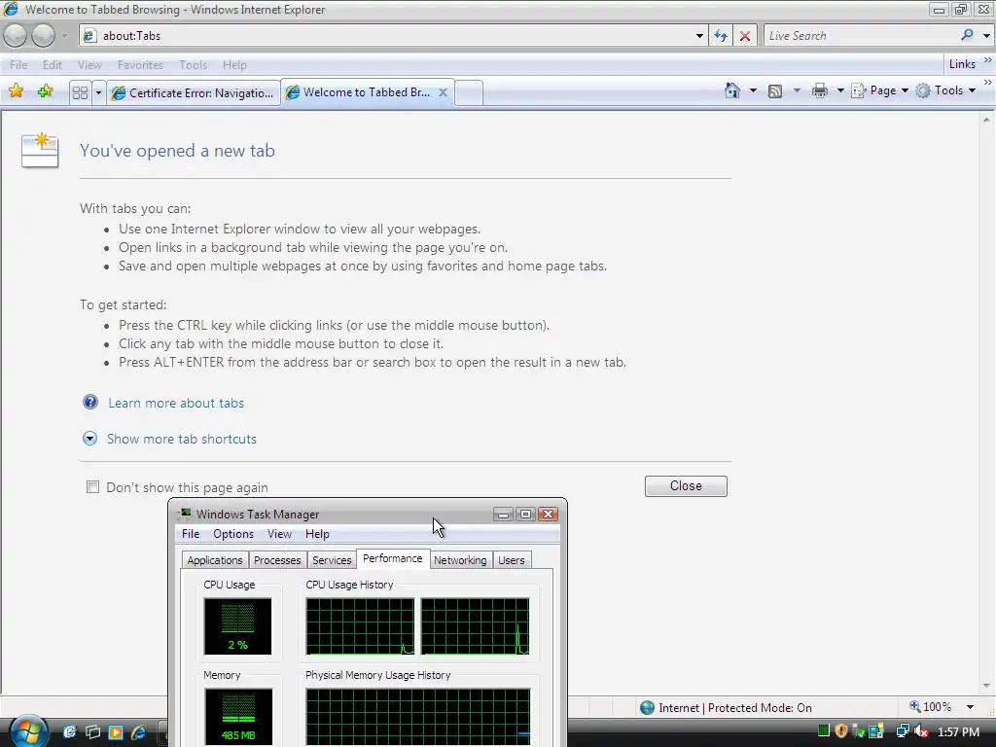The width and height of the screenshot is (996, 747).
Task: Open Task Manager Help menu
Action: click(x=317, y=534)
